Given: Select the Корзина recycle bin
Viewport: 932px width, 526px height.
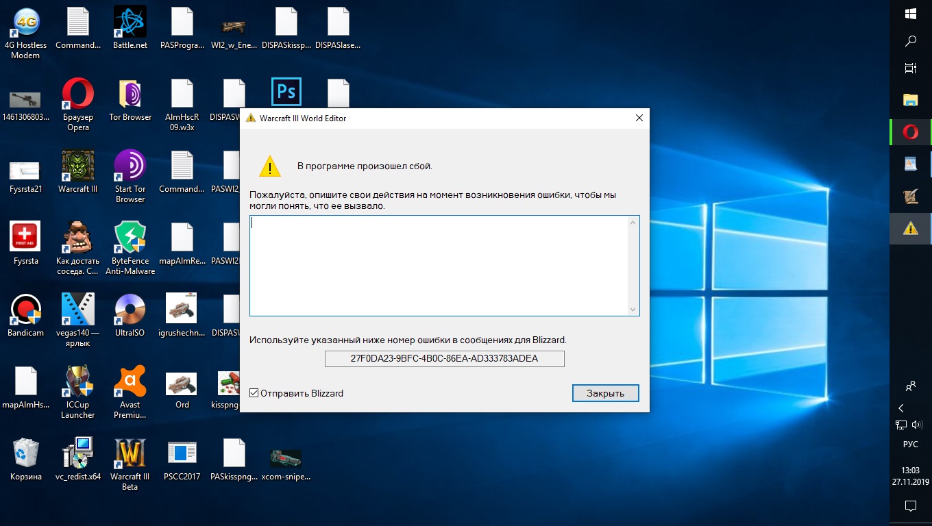Looking at the screenshot, I should point(26,460).
